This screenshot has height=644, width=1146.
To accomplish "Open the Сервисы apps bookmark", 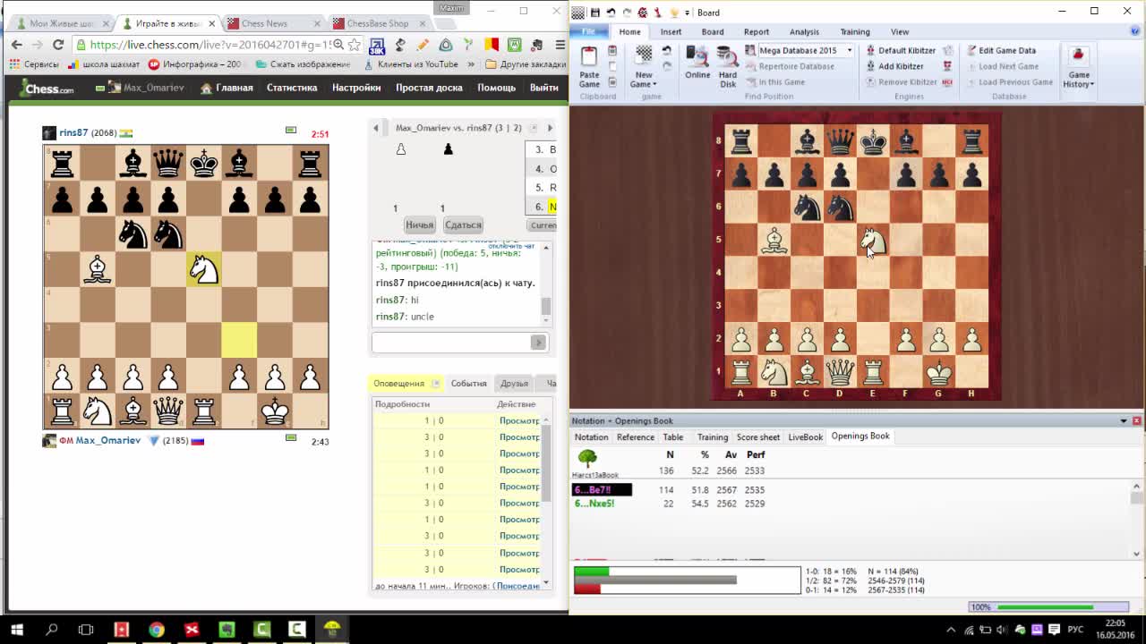I will tap(34, 64).
